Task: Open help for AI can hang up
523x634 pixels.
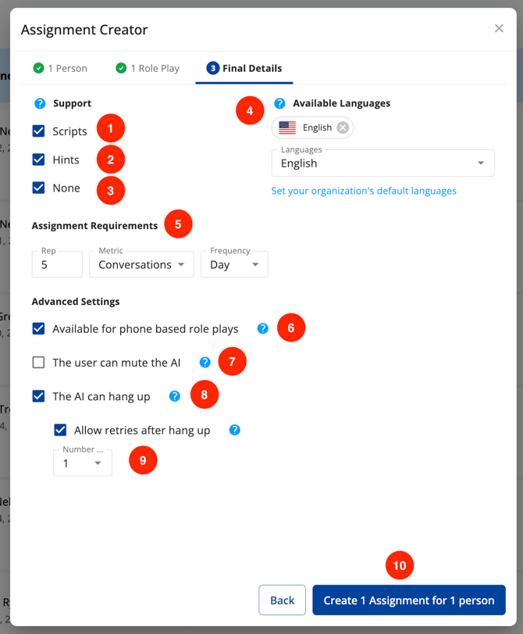Action: (175, 396)
